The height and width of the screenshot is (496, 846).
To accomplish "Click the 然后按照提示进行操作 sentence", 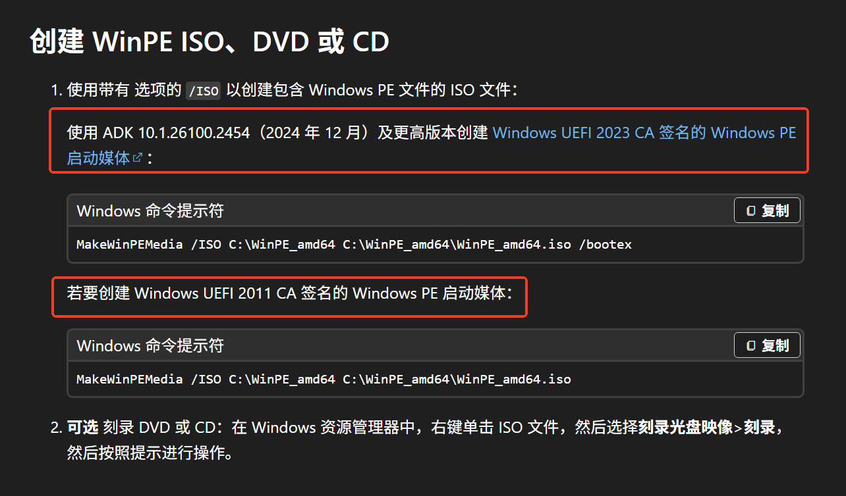I will tap(150, 453).
